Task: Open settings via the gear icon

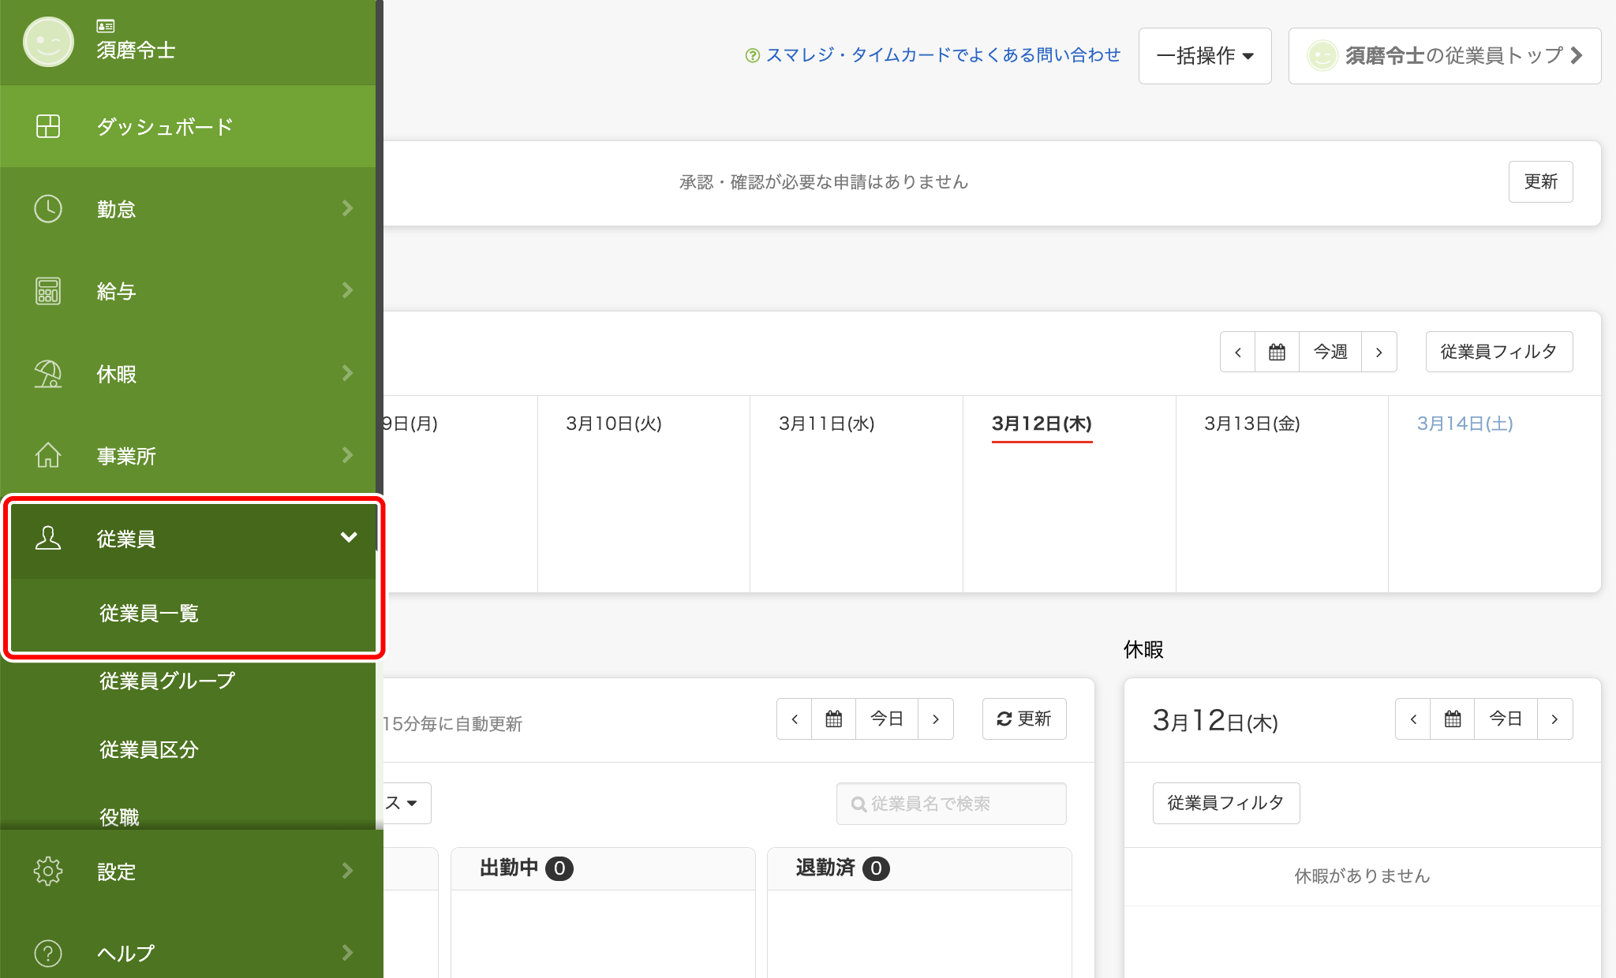Action: point(48,871)
